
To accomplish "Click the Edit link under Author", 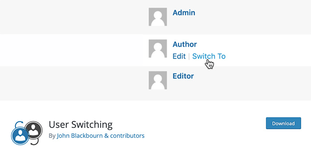I will 179,56.
